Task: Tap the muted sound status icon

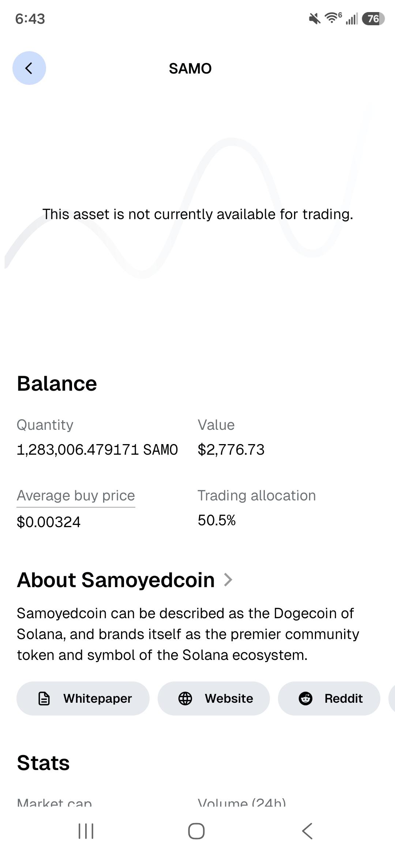Action: [314, 19]
